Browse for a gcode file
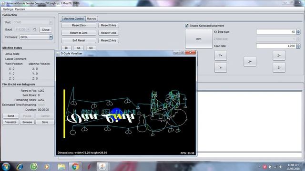 pos(27,122)
